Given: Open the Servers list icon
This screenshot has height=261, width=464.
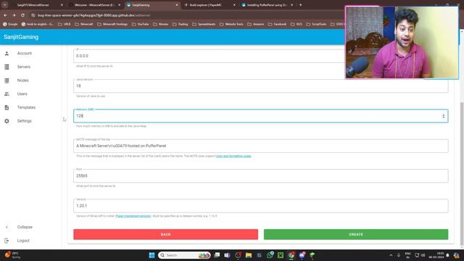Looking at the screenshot, I should (x=7, y=67).
